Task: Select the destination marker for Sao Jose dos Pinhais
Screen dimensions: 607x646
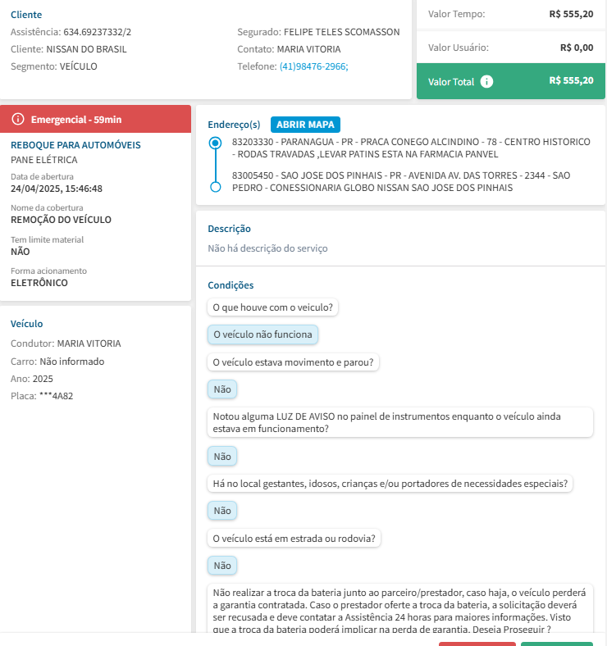Action: click(x=216, y=187)
